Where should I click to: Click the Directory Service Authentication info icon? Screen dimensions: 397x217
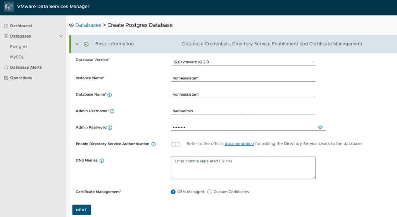[154, 144]
